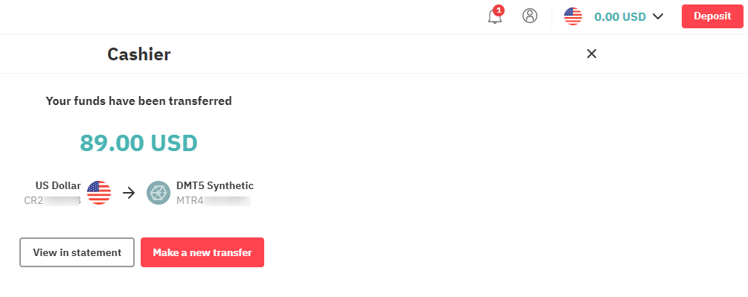Viewport: 748px width, 297px height.
Task: Select the 89.00 USD transferred amount
Action: [138, 142]
